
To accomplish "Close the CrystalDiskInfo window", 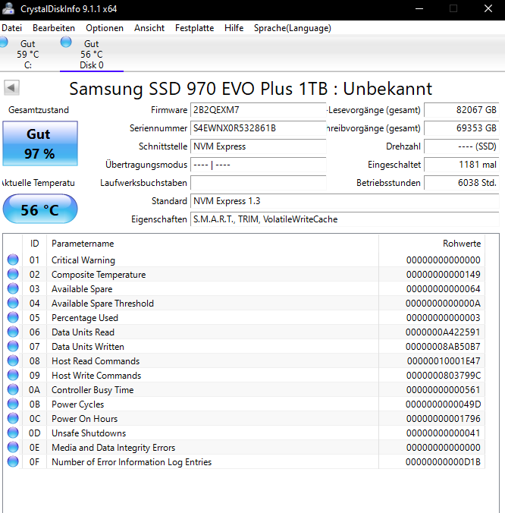I will coord(488,9).
